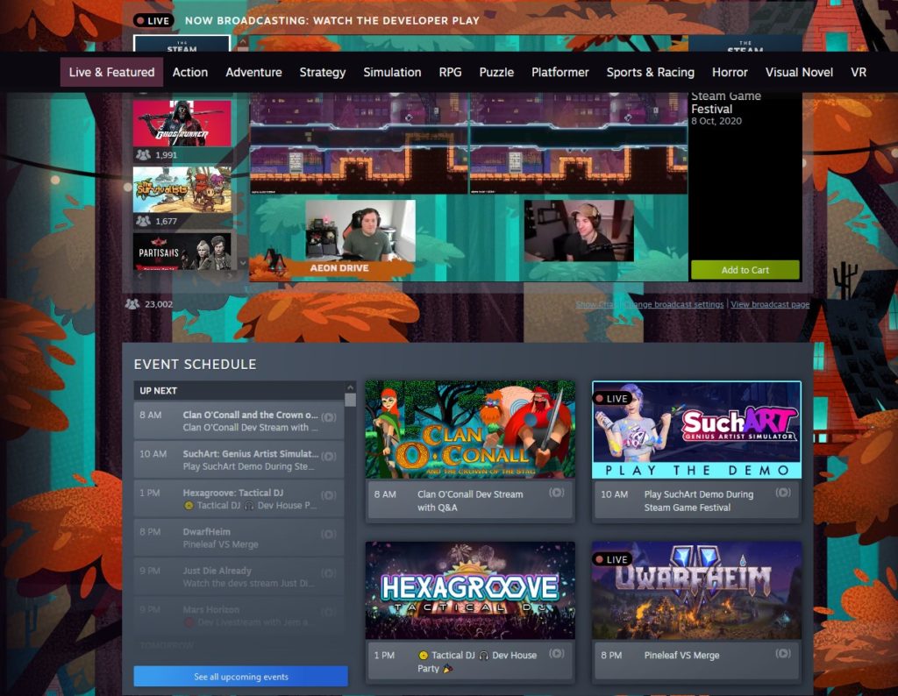
Task: Click the 'Tactical DJ Dev House Party' card text
Action: click(x=477, y=662)
